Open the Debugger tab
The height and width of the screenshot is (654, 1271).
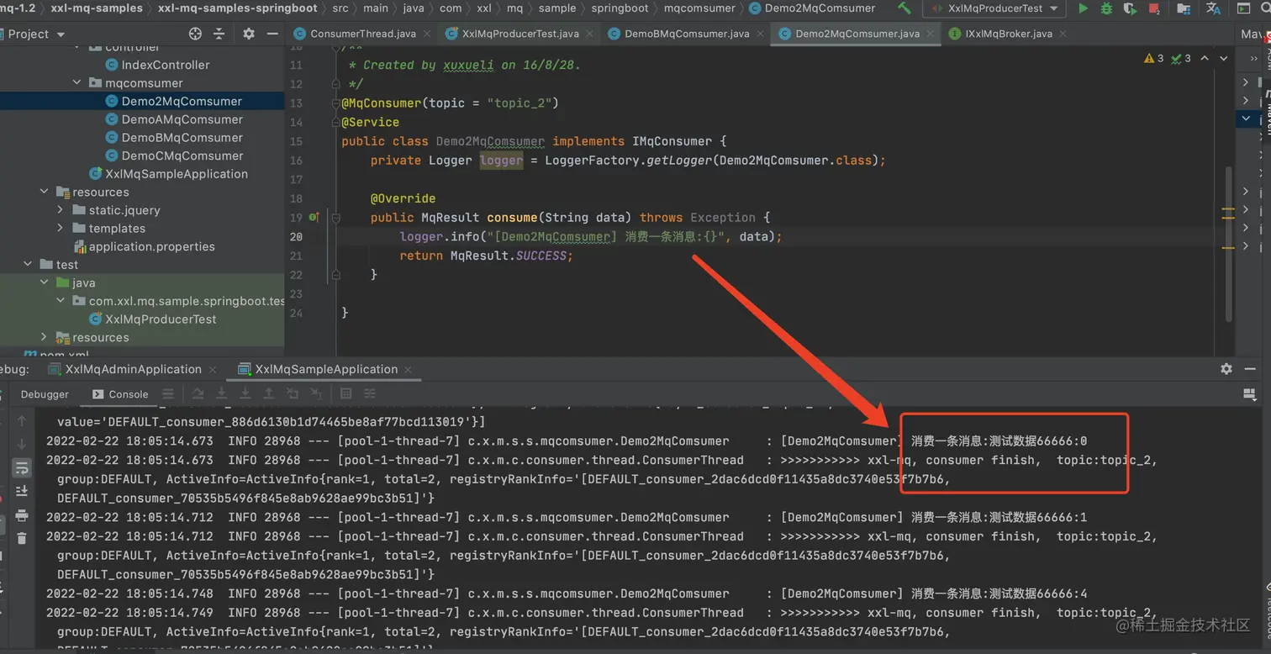tap(45, 394)
